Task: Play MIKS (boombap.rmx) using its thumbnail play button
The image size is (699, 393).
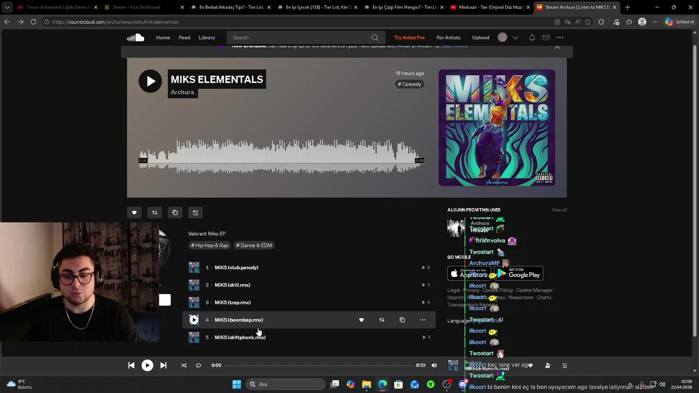Action: click(194, 320)
